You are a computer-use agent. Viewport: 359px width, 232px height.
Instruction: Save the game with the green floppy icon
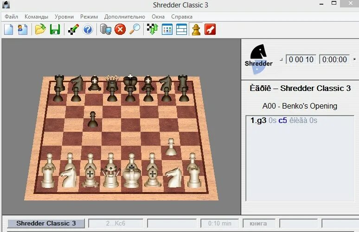click(x=55, y=29)
